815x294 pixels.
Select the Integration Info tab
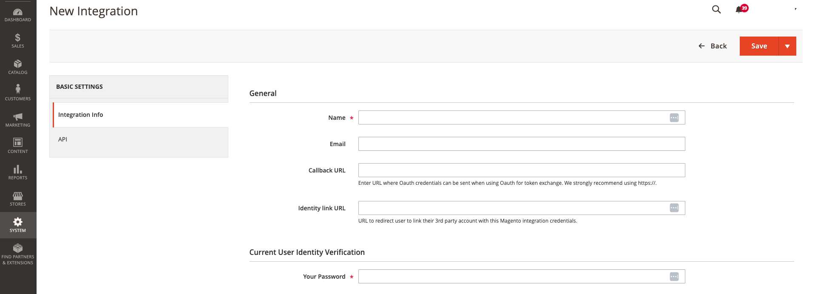point(81,115)
